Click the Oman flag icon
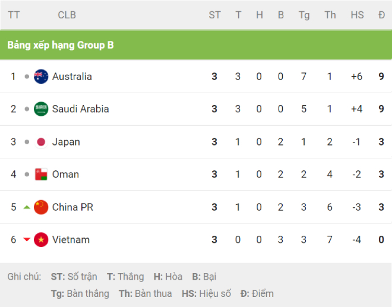The image size is (392, 307). (x=41, y=174)
